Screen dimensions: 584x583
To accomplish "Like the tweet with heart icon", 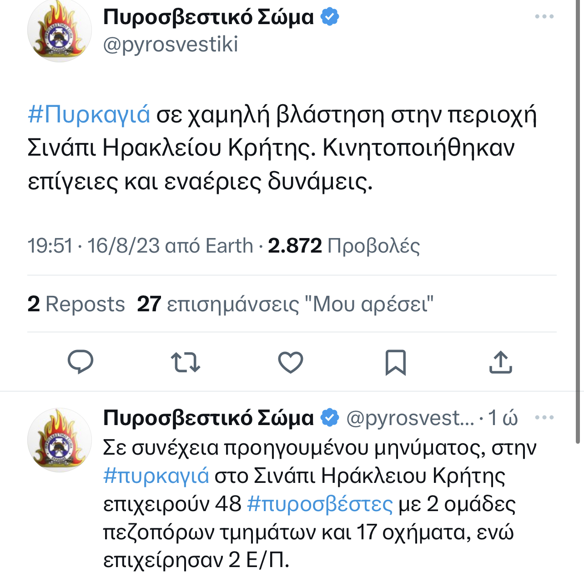I will [x=291, y=363].
